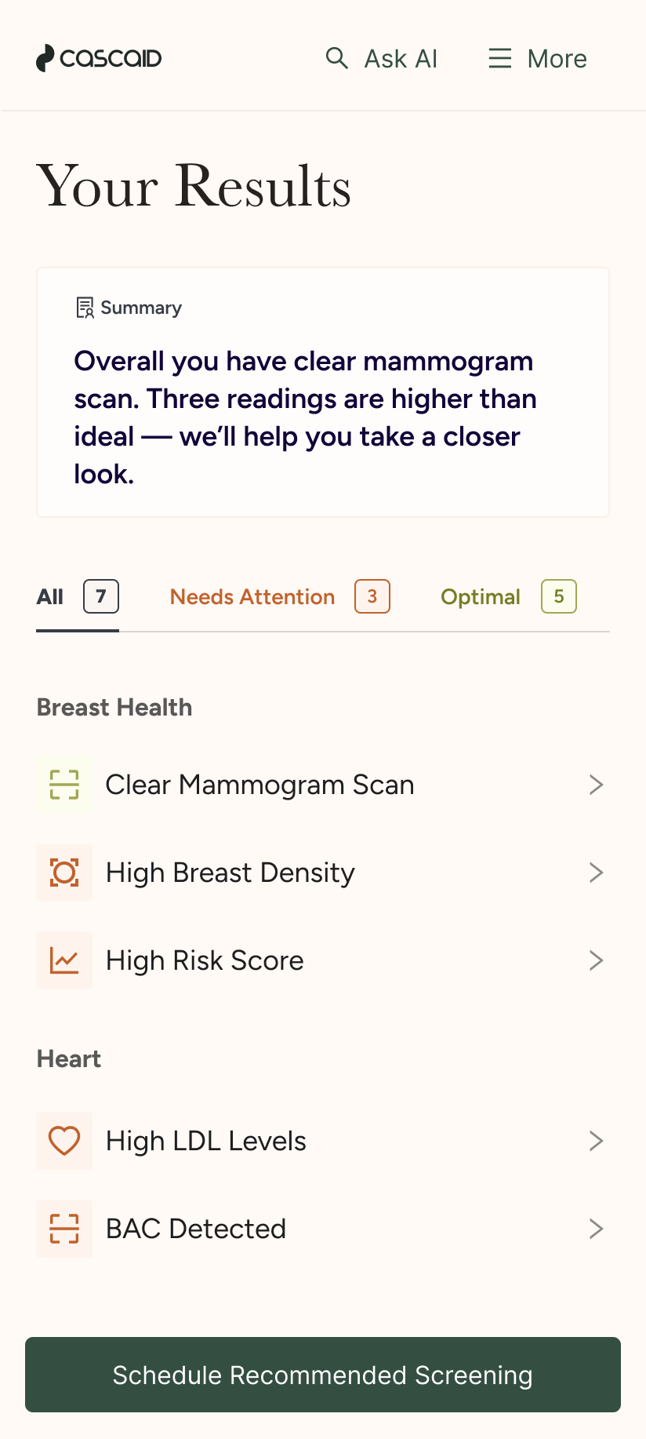Select the Clear Mammogram Scan scan-frame icon

64,784
